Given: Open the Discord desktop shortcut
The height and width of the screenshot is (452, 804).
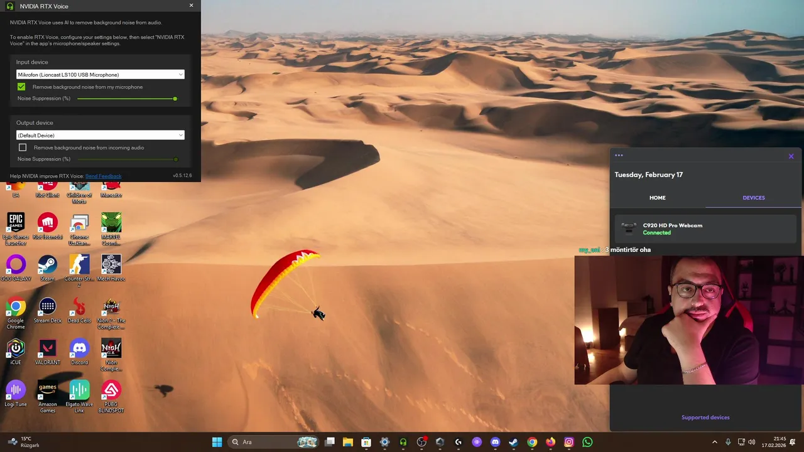Looking at the screenshot, I should 79,352.
